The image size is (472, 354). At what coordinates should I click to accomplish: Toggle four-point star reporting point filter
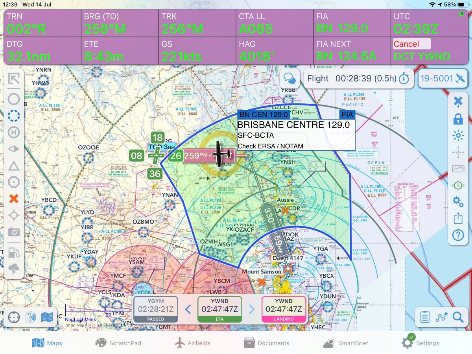coord(14,216)
